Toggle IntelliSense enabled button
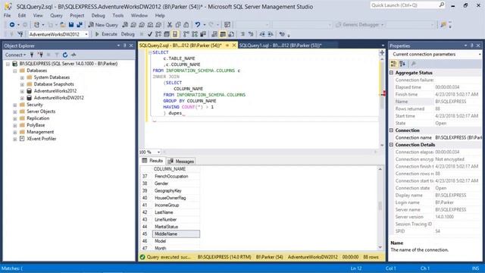Viewport: 485px width, 273px height. tap(175, 34)
